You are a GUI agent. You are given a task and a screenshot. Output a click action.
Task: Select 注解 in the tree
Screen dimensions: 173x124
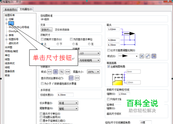(x=11, y=19)
